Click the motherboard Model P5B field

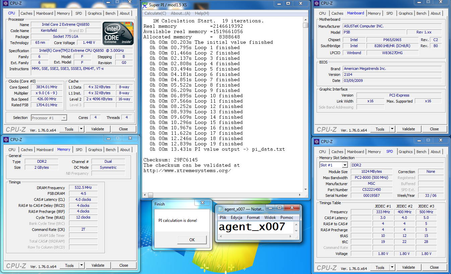(374, 32)
